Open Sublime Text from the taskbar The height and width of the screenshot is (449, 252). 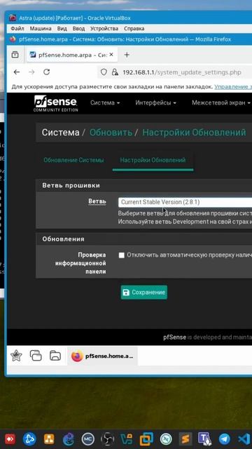tap(185, 439)
